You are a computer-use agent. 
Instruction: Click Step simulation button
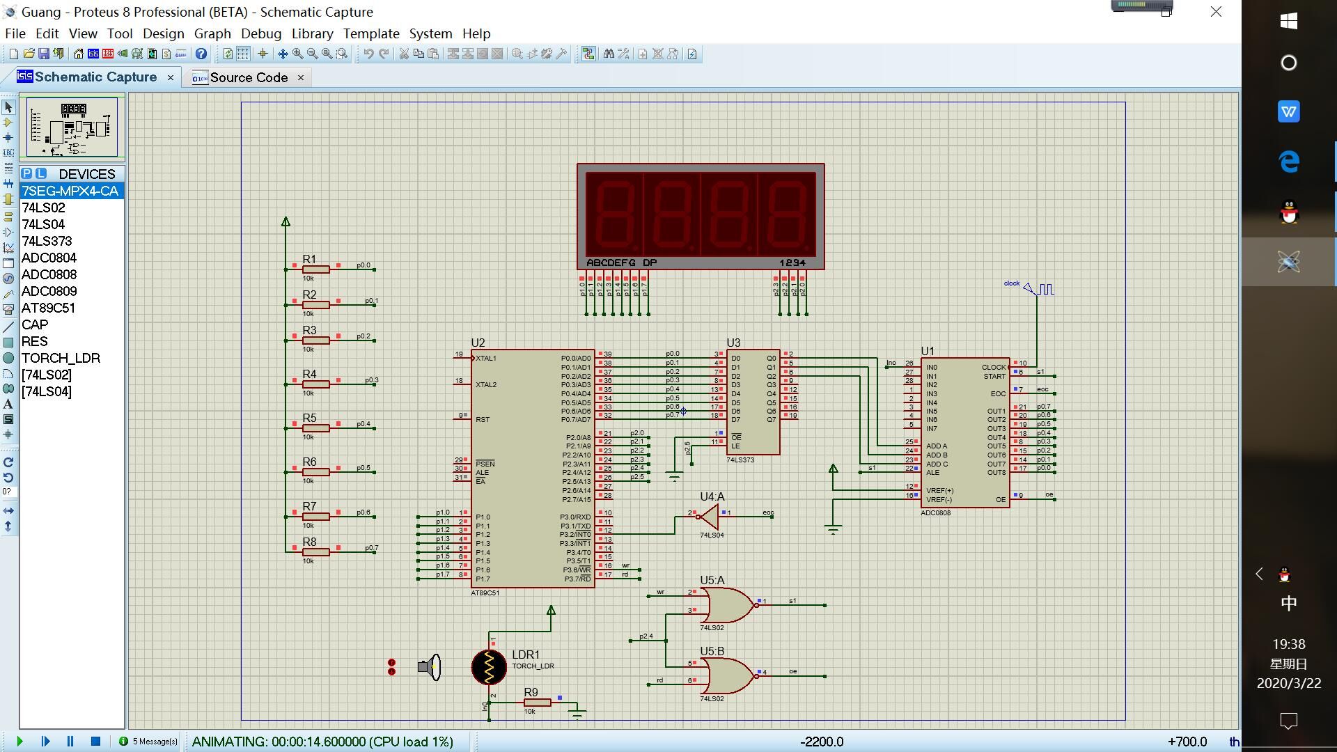pos(45,742)
